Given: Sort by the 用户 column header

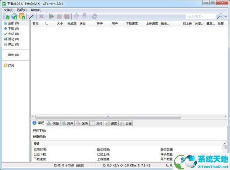Looking at the screenshot, I should coord(115,23).
